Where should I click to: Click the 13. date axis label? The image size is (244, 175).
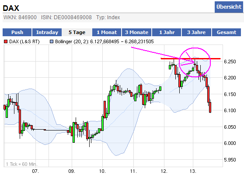(193, 171)
